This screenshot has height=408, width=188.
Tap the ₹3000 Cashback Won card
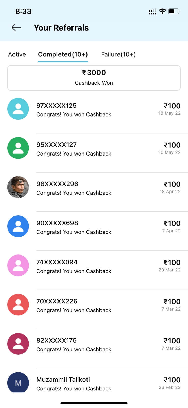point(94,78)
